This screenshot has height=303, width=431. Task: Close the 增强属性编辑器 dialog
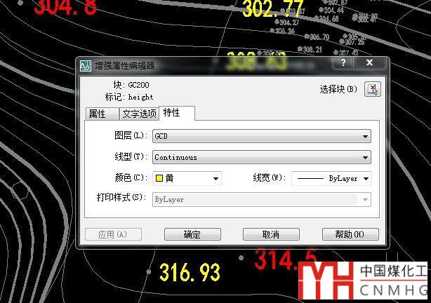point(369,63)
